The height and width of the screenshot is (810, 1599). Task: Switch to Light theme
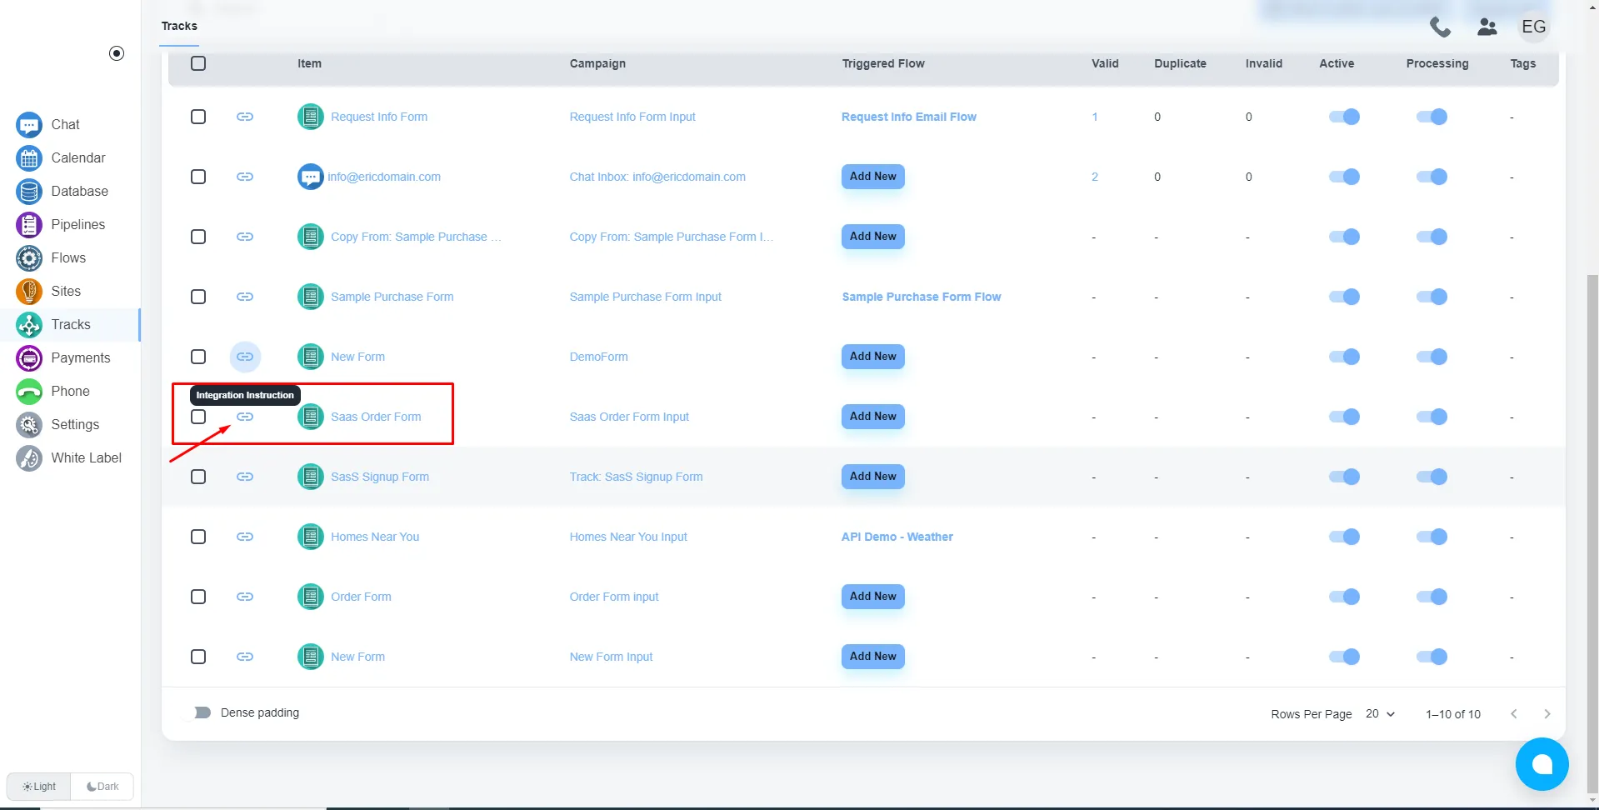point(39,787)
